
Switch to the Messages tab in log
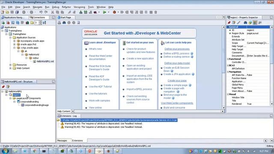pos(62,141)
